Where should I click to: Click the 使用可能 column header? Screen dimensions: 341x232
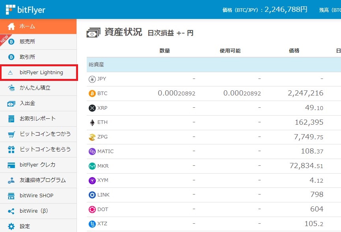230,51
